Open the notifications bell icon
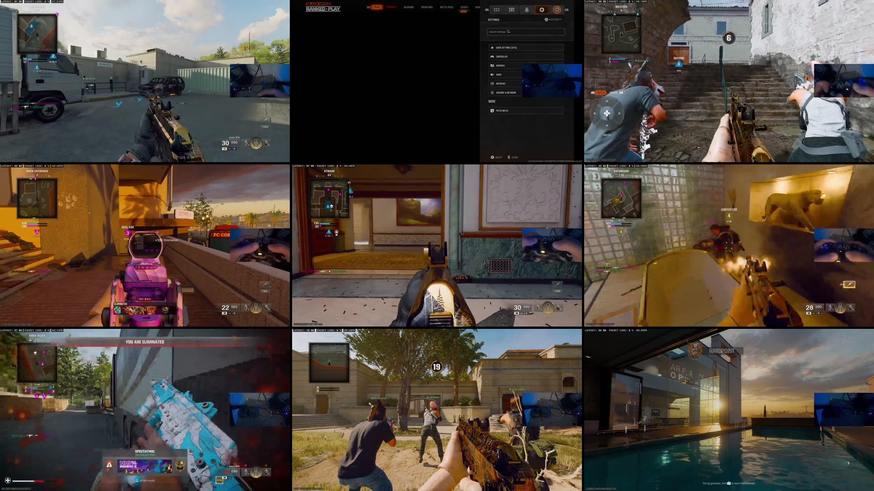 [x=527, y=10]
